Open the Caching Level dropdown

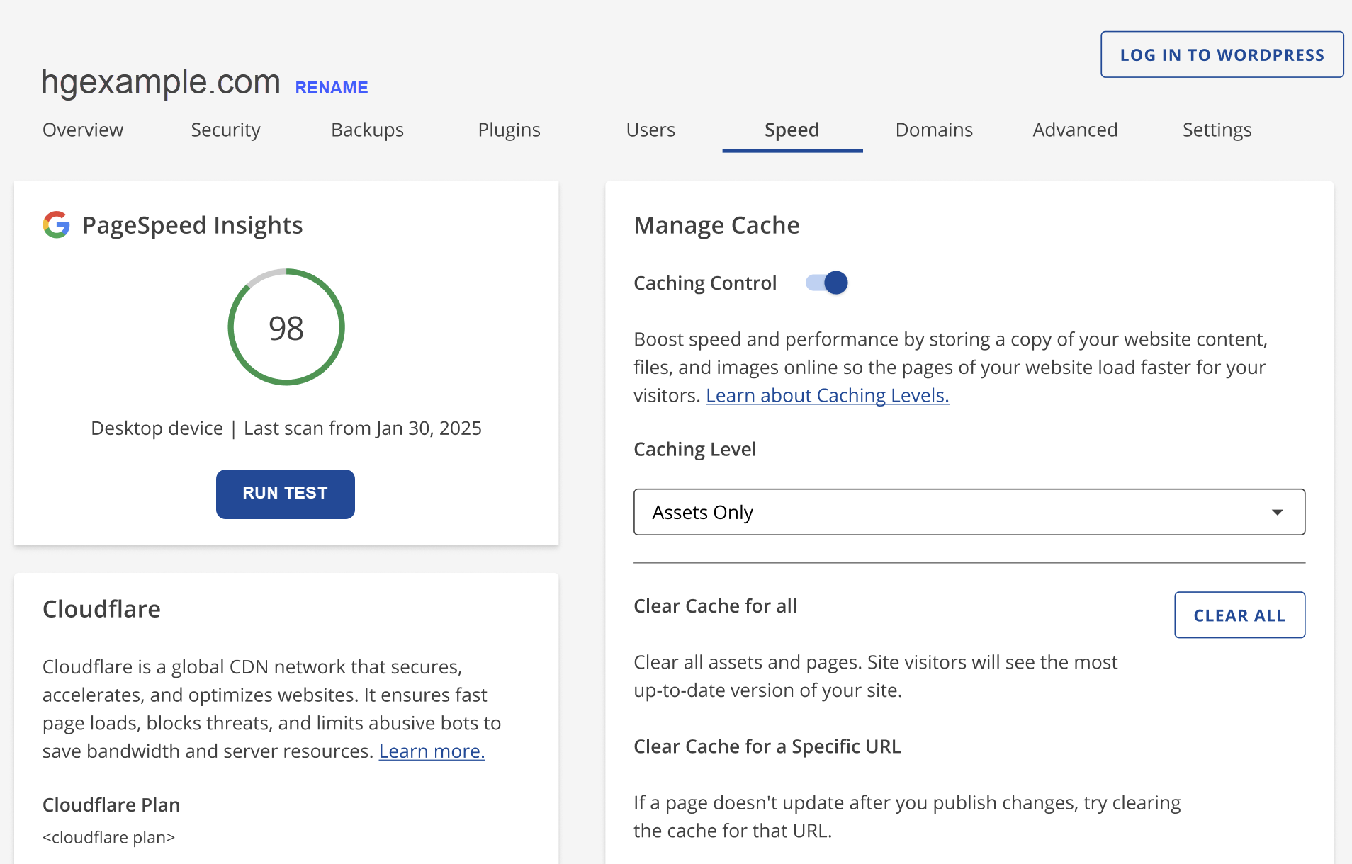pyautogui.click(x=969, y=512)
